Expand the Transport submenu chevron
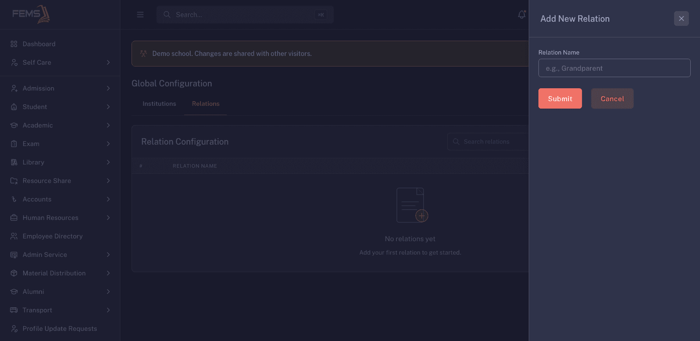The width and height of the screenshot is (700, 341). [108, 310]
